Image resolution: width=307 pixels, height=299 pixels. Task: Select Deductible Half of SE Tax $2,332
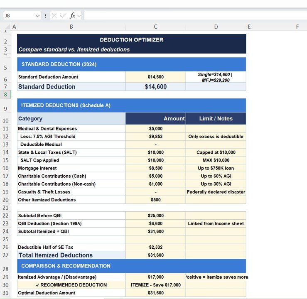tap(155, 248)
